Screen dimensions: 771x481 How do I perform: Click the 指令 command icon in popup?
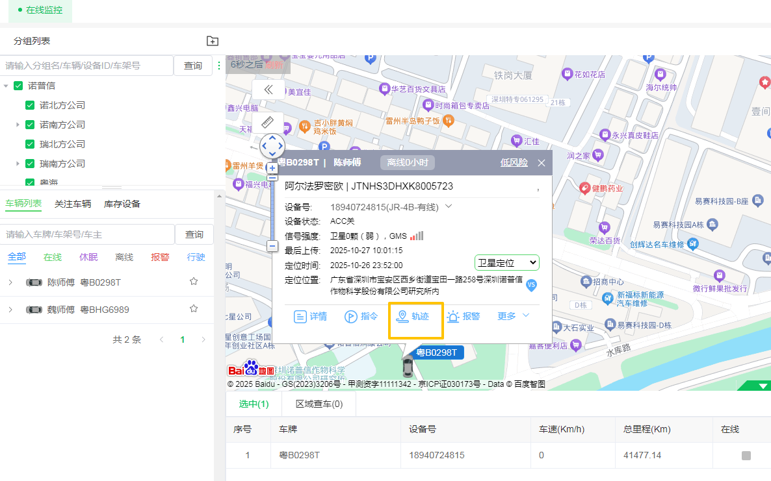point(361,316)
